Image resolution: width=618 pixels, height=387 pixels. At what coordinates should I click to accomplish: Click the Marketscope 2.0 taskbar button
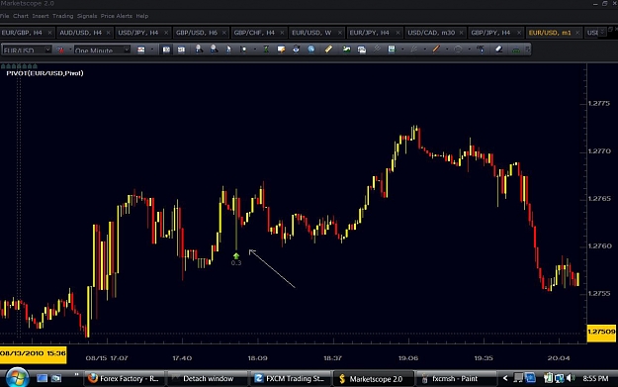(x=373, y=379)
